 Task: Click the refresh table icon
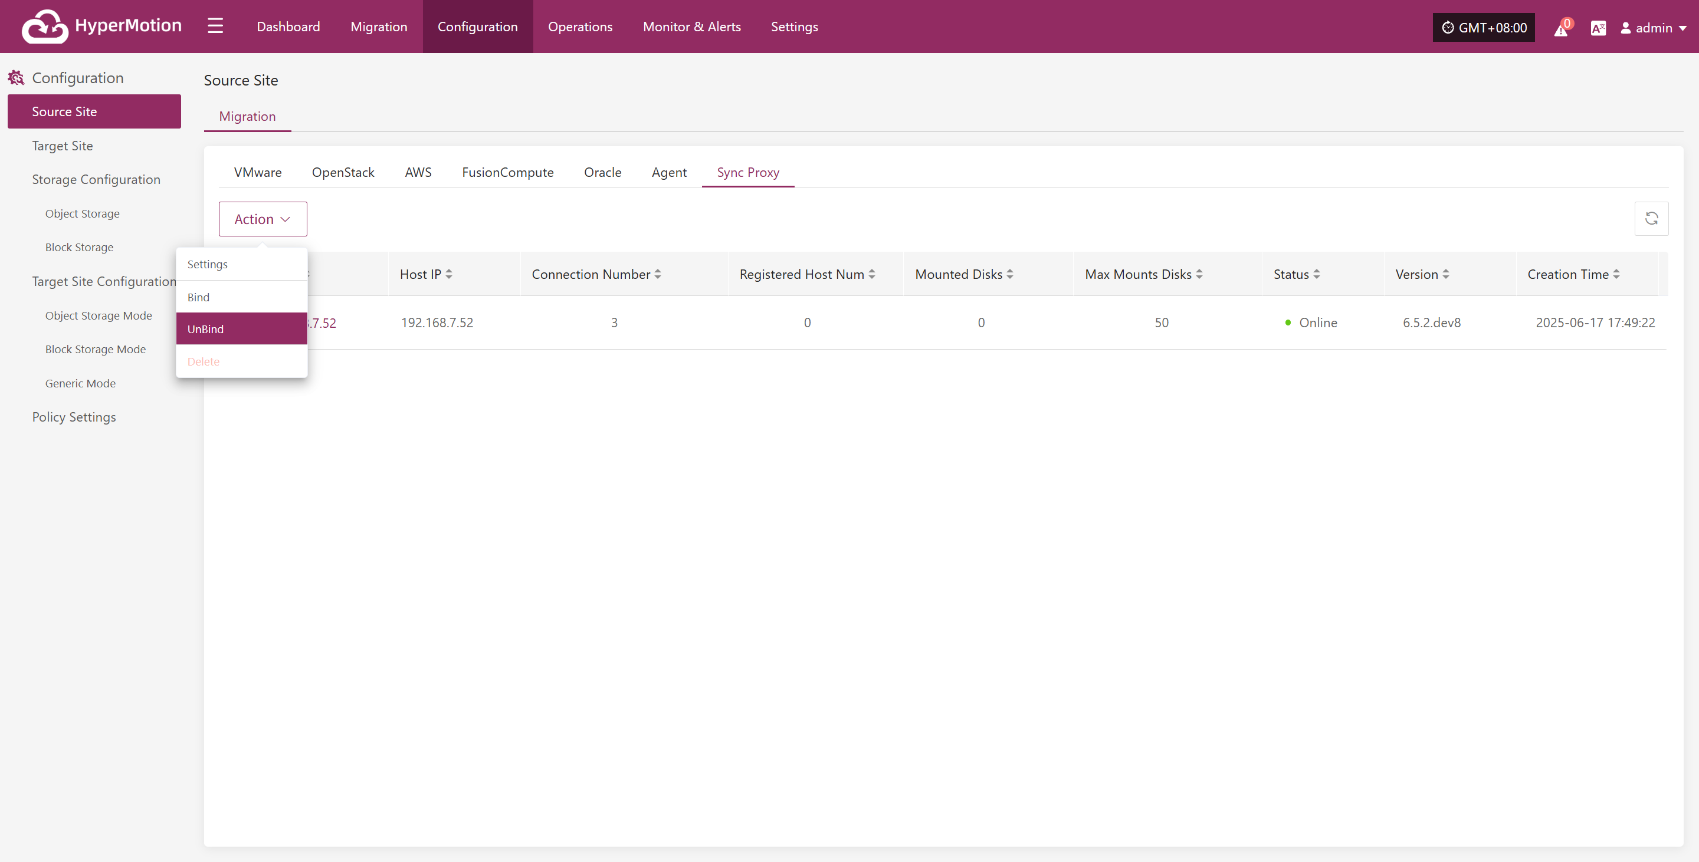tap(1651, 218)
